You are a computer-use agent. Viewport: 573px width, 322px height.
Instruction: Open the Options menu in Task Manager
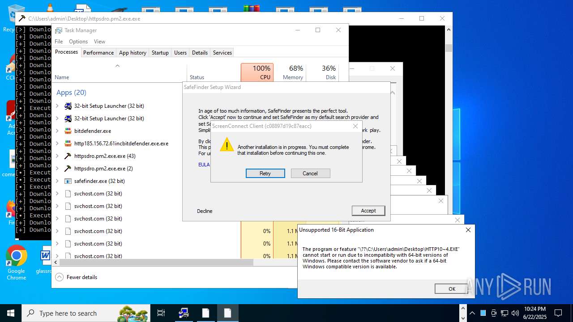78,42
